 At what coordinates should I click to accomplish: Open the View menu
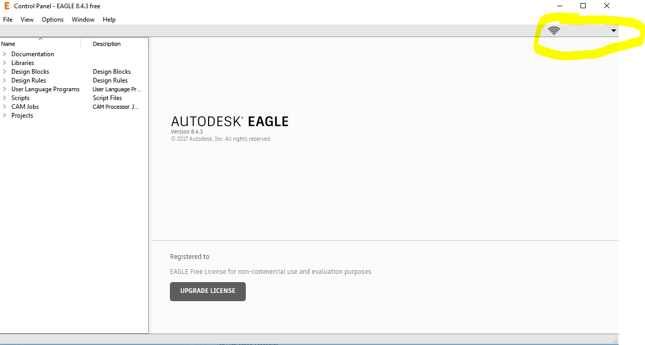(x=27, y=20)
